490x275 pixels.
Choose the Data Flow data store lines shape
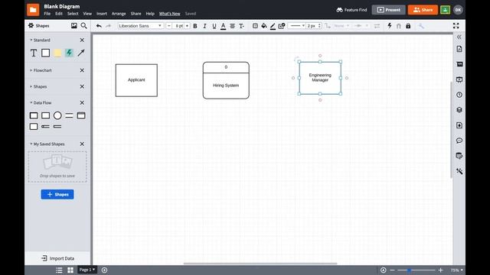pyautogui.click(x=69, y=115)
